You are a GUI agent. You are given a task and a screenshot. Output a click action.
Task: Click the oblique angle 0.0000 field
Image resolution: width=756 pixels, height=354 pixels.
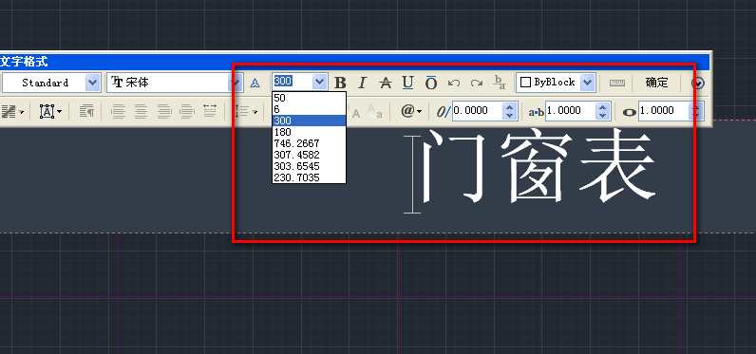click(x=478, y=111)
